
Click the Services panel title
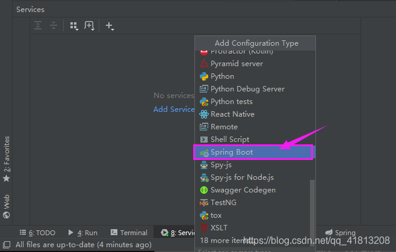click(30, 10)
